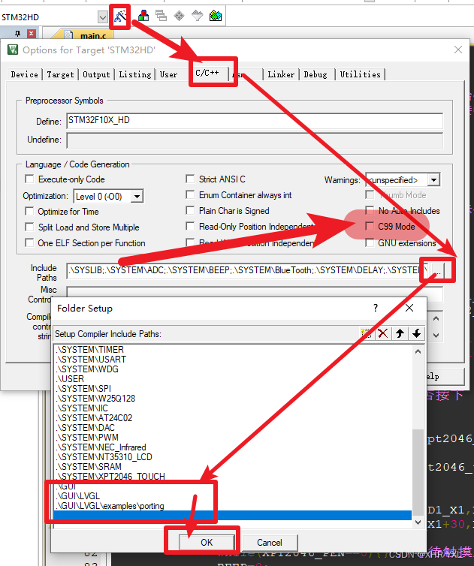Check Split Load and Store Multiple
474x566 pixels.
coord(29,227)
